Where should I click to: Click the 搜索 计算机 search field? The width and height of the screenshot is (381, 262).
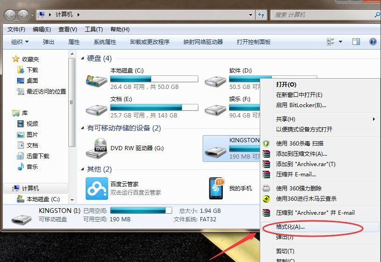pyautogui.click(x=323, y=15)
